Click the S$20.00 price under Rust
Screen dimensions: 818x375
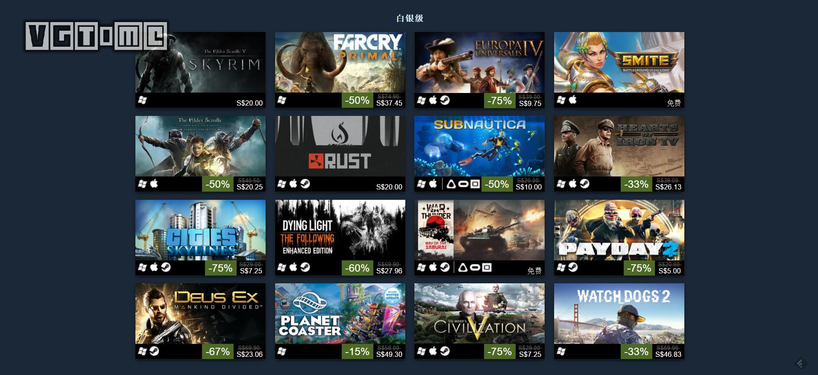pos(389,187)
